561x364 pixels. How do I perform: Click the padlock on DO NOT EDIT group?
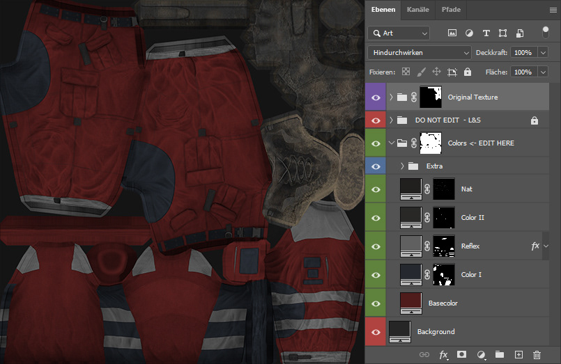534,120
